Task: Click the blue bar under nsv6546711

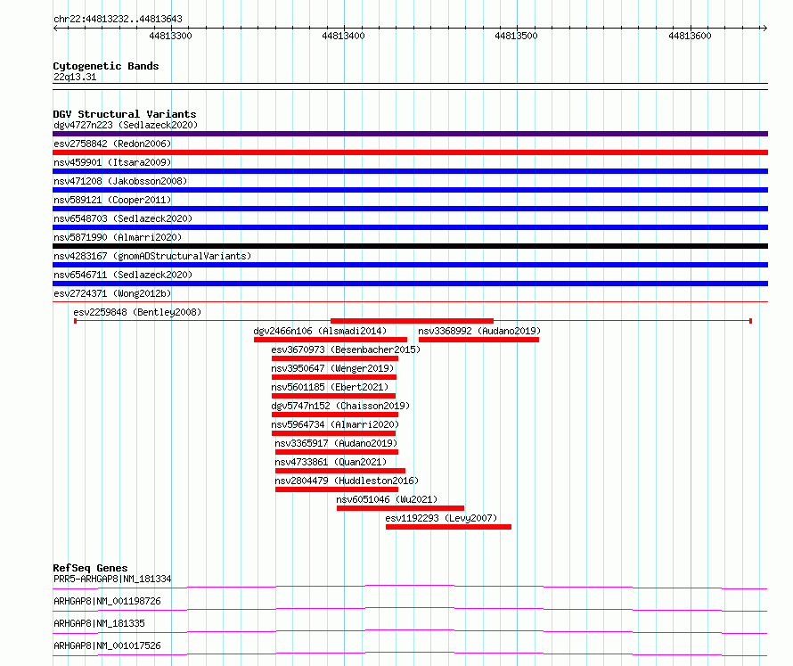Action: [x=410, y=284]
